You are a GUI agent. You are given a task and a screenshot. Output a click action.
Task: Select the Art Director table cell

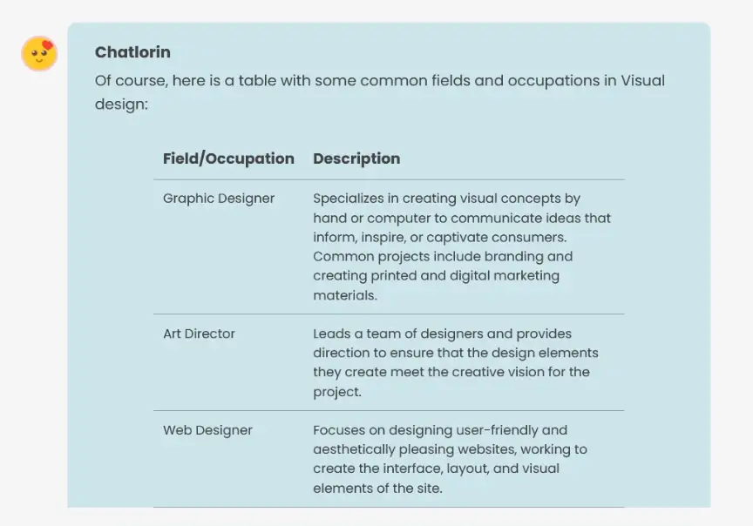tap(199, 334)
